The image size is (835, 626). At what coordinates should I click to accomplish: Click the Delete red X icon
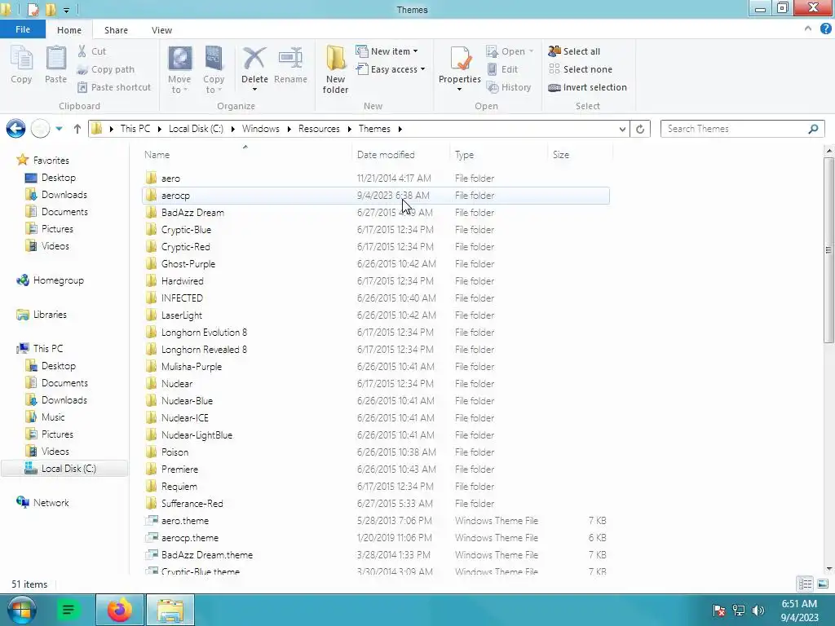tap(254, 58)
